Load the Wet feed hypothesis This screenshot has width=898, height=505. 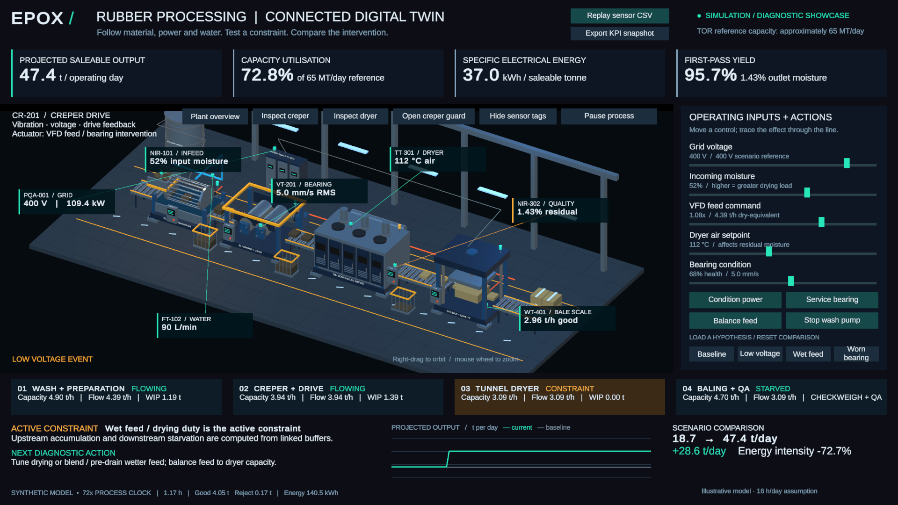pyautogui.click(x=808, y=354)
